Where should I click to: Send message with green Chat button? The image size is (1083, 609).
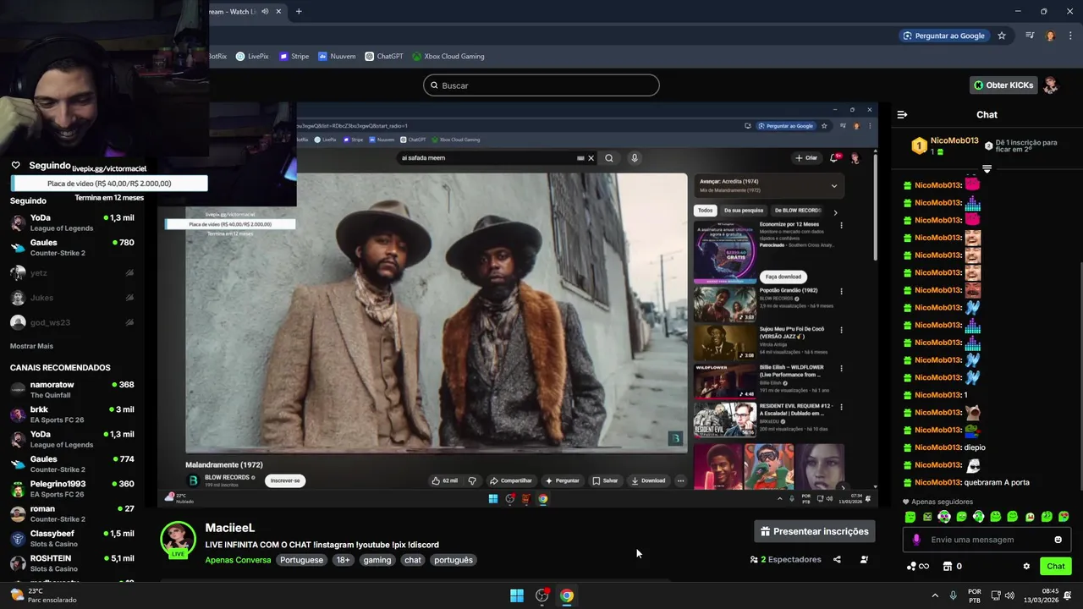click(x=1056, y=566)
